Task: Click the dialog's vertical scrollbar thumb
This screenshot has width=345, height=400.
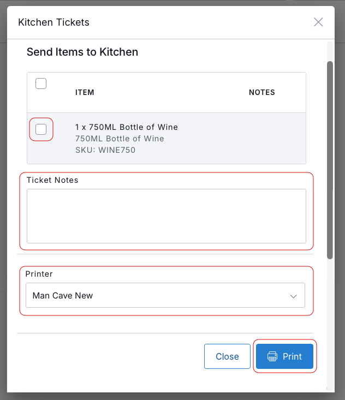Action: click(330, 160)
